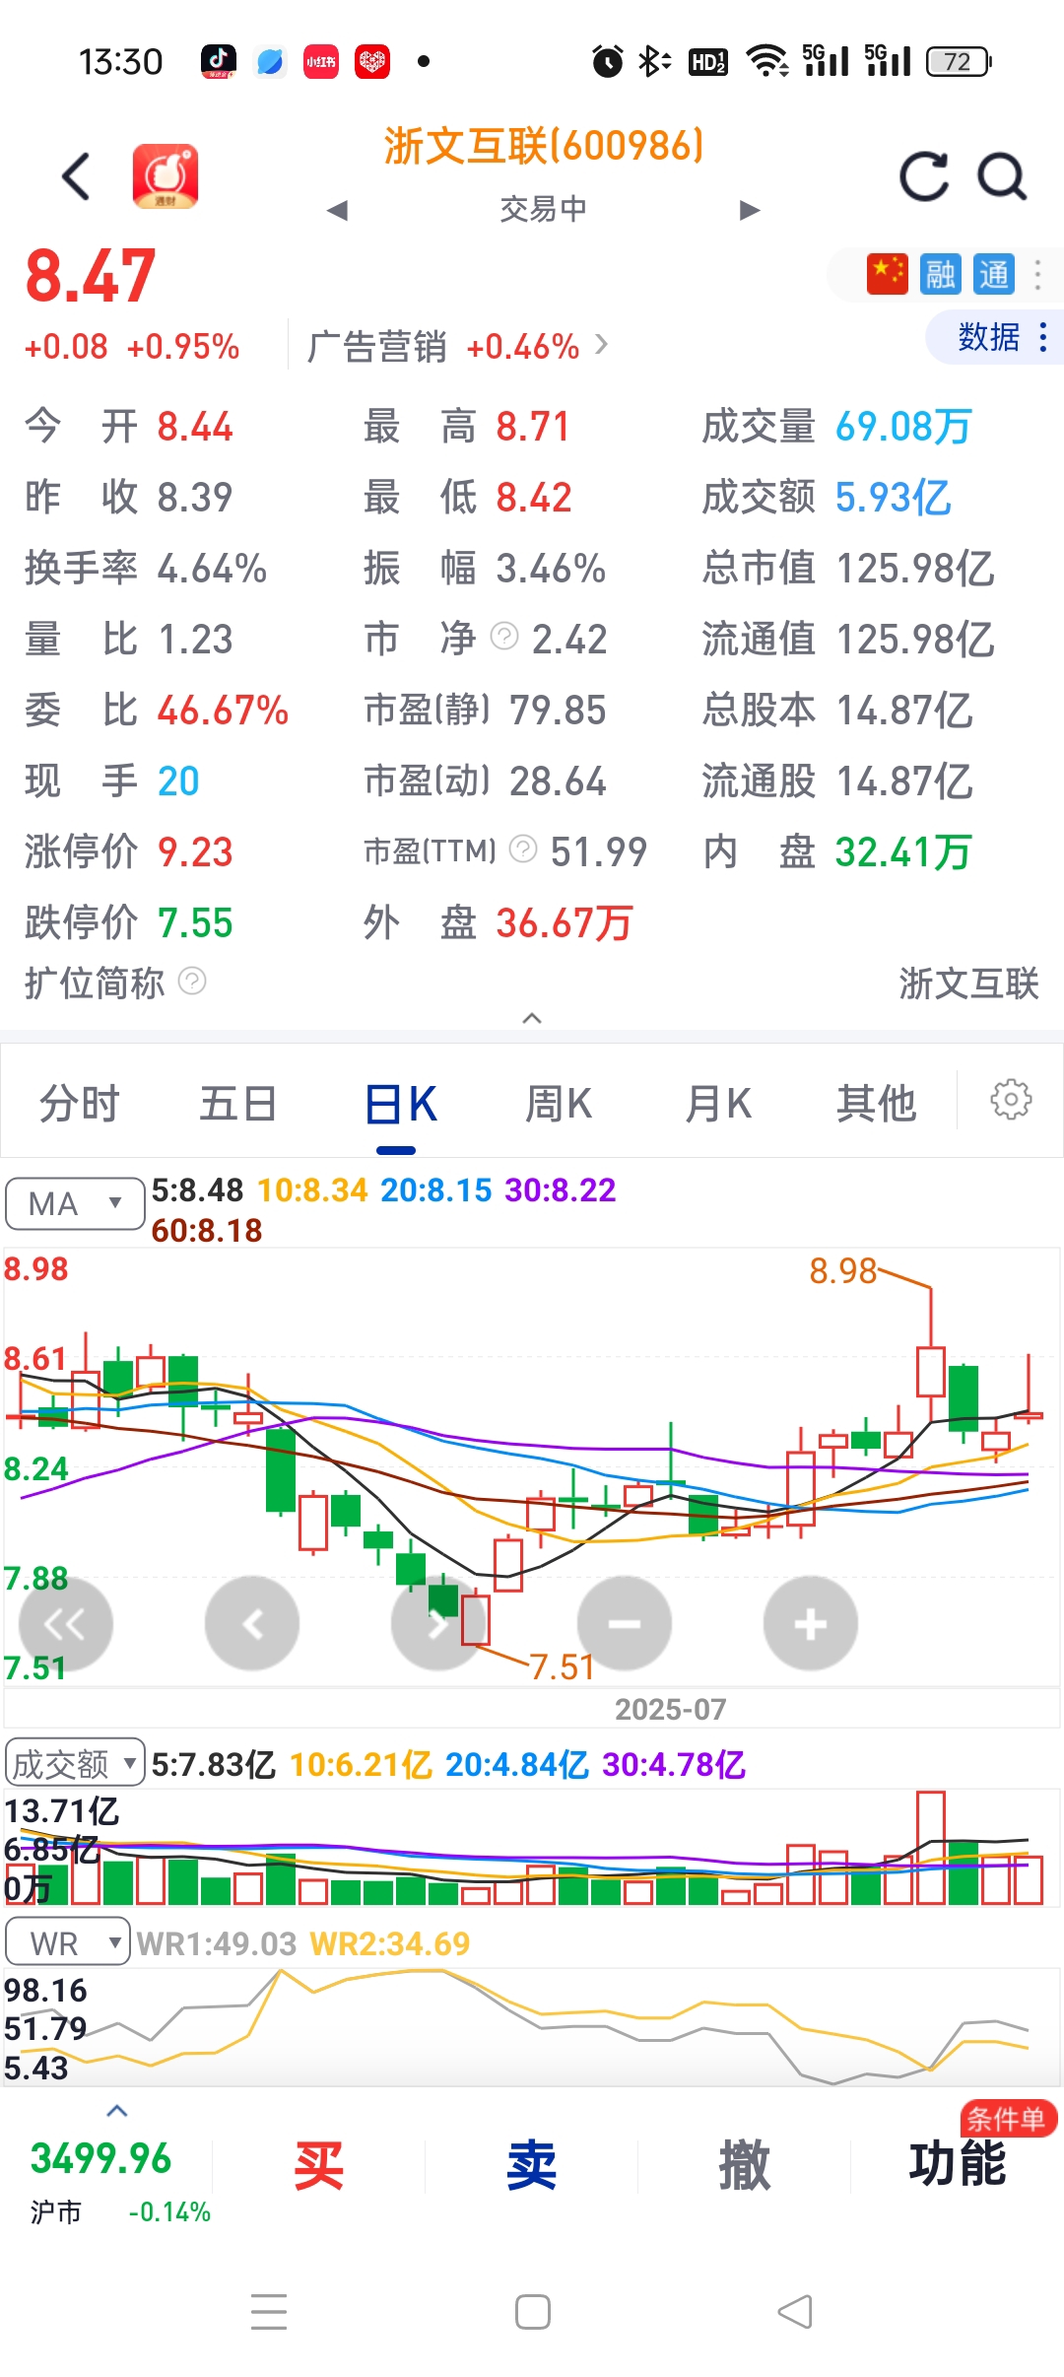Tap the 60:8.18 moving average readout

[x=207, y=1231]
